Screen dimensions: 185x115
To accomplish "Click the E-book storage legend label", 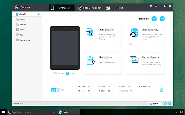I will (144, 87).
